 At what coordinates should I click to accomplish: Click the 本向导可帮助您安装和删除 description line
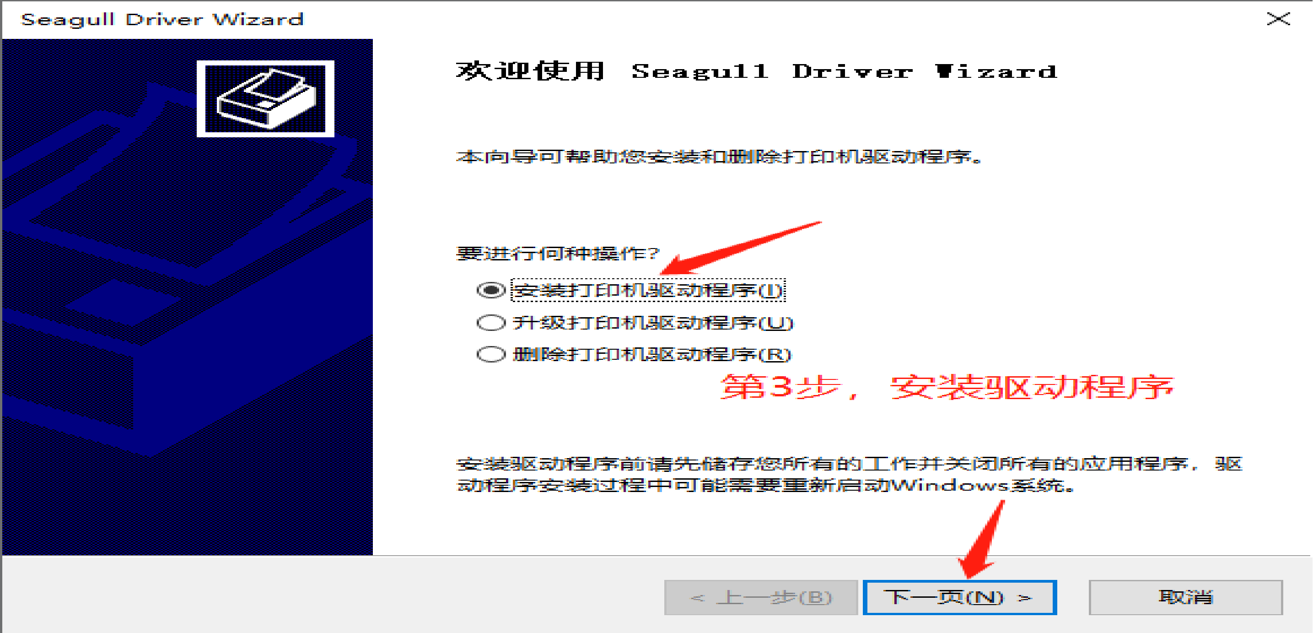pos(719,156)
